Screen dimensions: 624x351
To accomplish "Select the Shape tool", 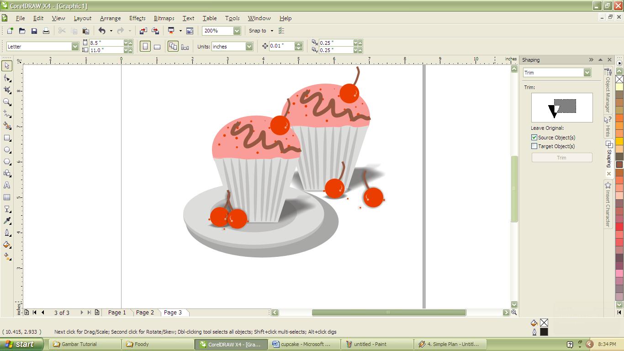I will point(6,78).
